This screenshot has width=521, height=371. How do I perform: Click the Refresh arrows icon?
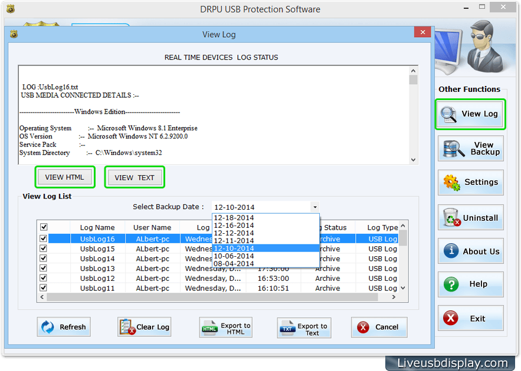pyautogui.click(x=48, y=327)
